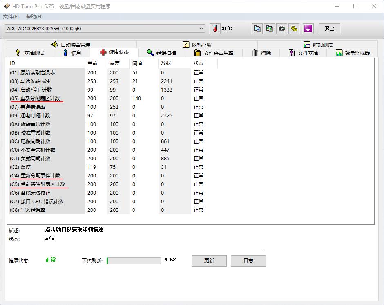Click the 4:52 refresh countdown
The height and width of the screenshot is (305, 384).
pyautogui.click(x=170, y=260)
